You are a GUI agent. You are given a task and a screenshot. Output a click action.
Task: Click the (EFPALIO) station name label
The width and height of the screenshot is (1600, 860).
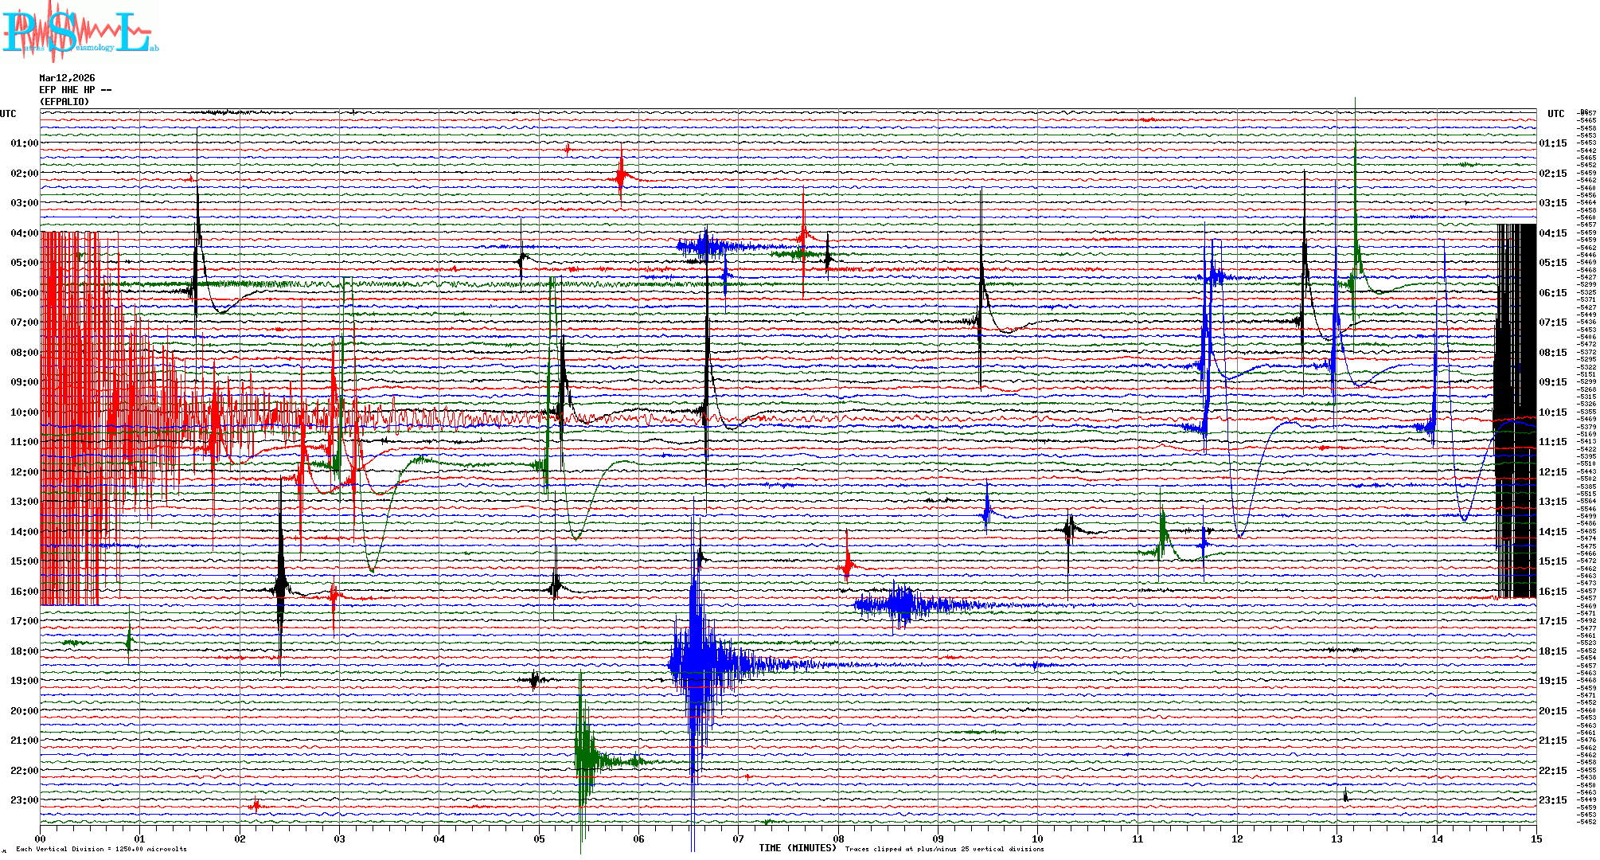pos(64,102)
